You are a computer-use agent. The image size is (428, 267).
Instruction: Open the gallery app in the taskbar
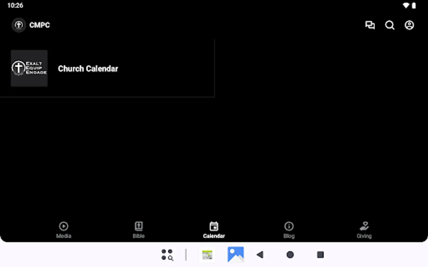tap(236, 255)
